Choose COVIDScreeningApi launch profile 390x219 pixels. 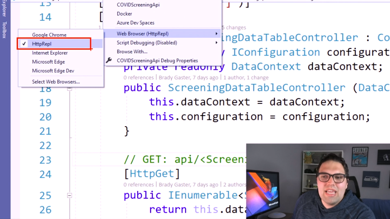point(138,5)
